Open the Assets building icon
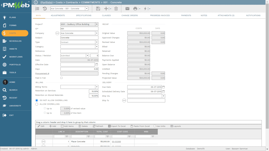Screen dimensions: 269x151 pyautogui.click(x=5, y=49)
